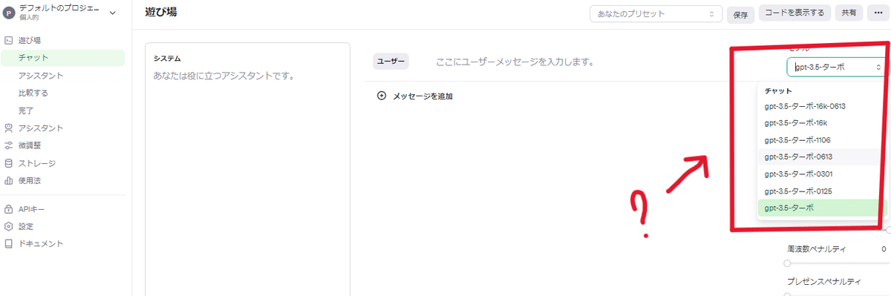Click the プレゼンスペナルティ label
This screenshot has height=296, width=891.
(824, 281)
